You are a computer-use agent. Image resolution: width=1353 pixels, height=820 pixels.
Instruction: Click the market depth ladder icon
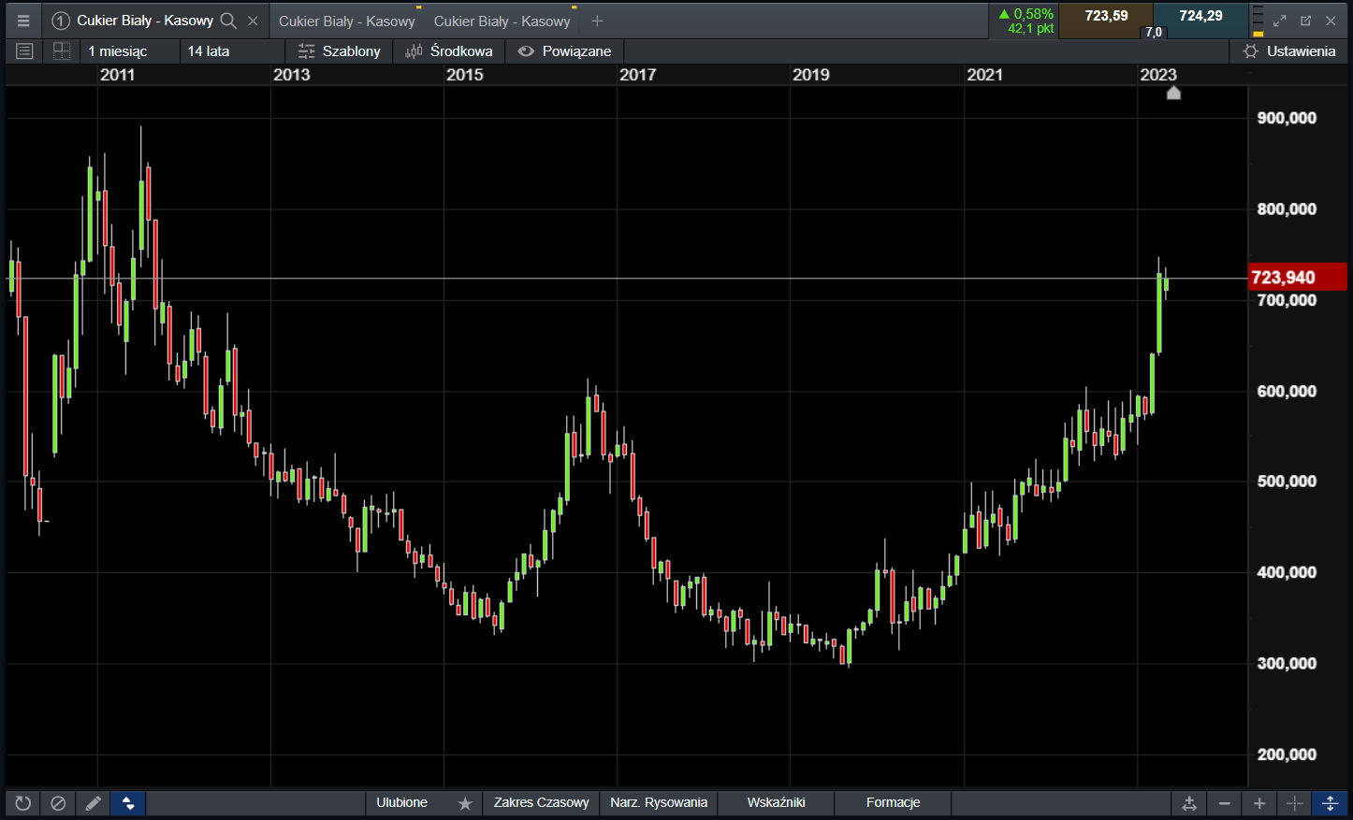1258,21
